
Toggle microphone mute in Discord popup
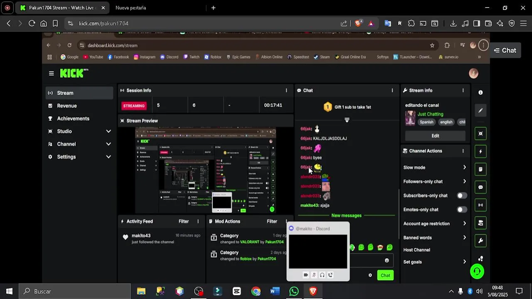click(x=314, y=275)
